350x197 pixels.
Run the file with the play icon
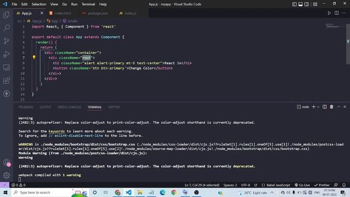(x=329, y=13)
